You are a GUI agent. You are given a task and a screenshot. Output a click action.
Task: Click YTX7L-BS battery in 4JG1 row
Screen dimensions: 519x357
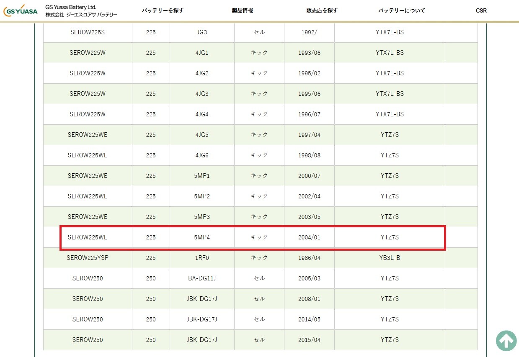tap(390, 53)
